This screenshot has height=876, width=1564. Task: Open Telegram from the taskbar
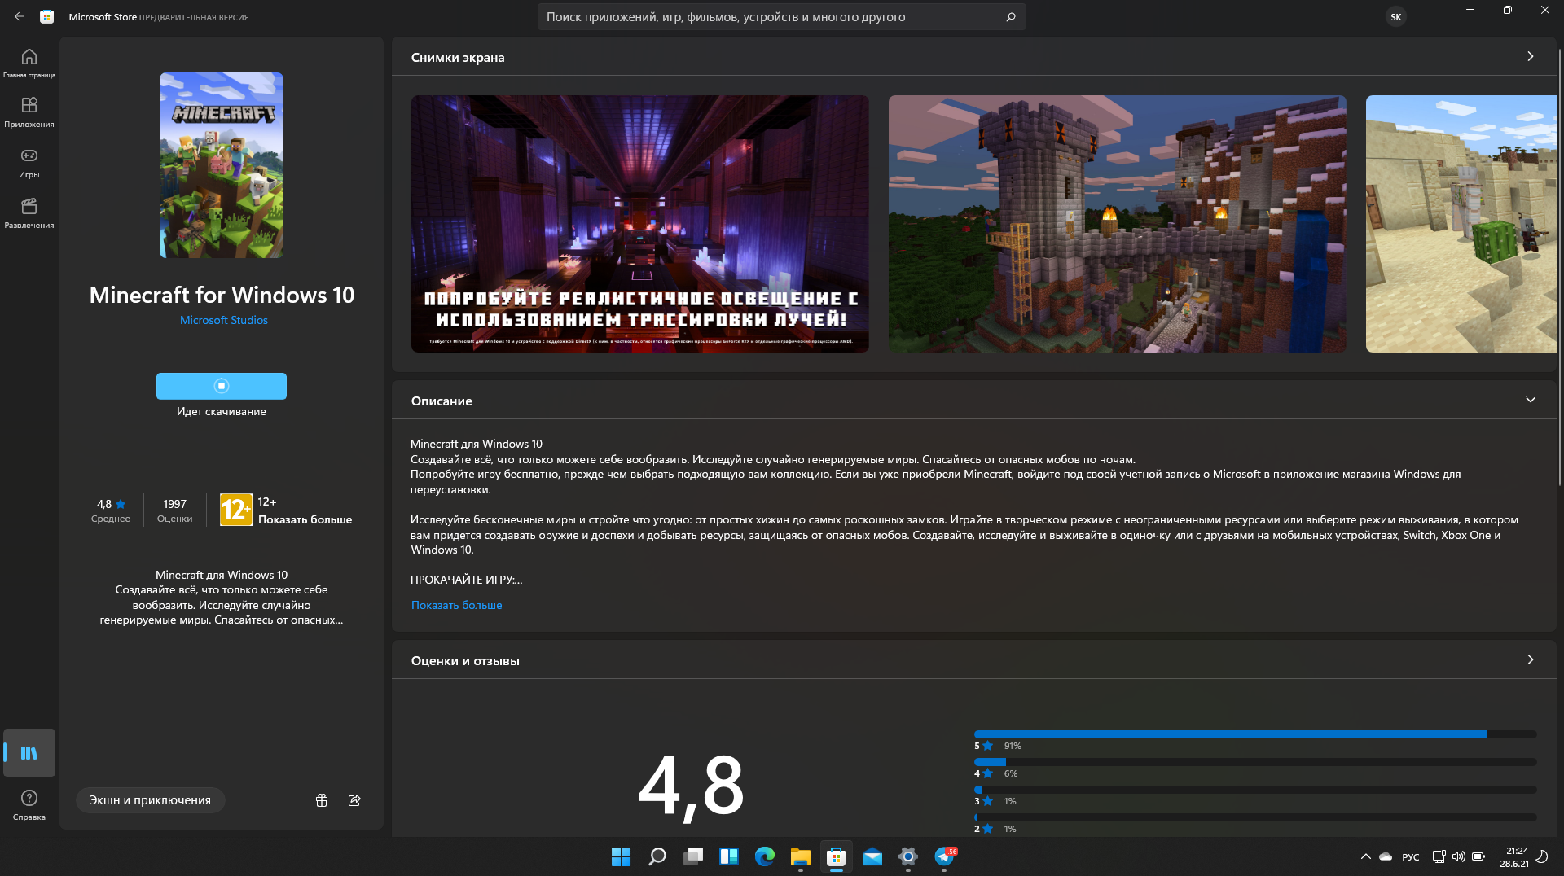click(944, 856)
